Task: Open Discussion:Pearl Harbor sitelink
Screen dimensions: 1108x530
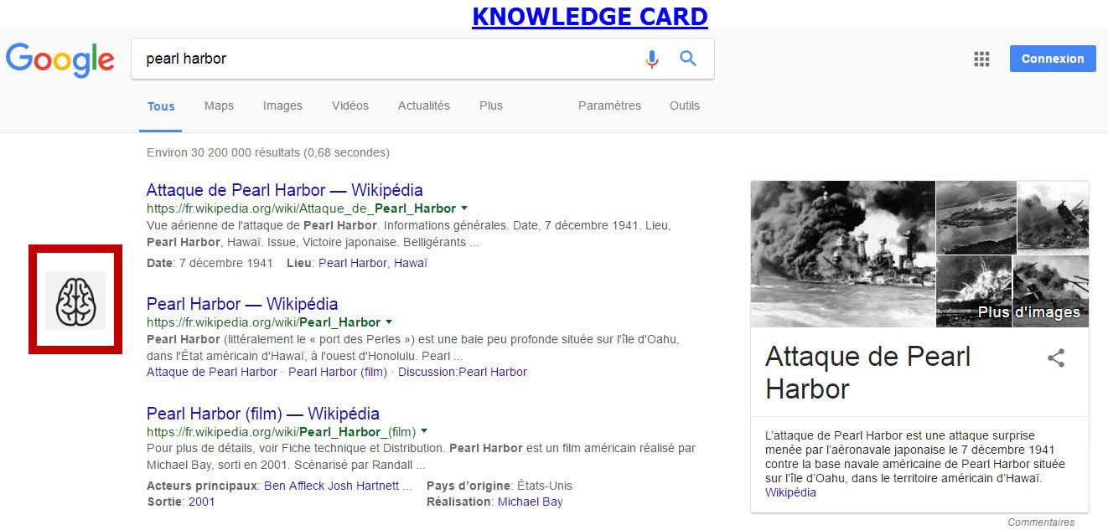Action: 463,372
